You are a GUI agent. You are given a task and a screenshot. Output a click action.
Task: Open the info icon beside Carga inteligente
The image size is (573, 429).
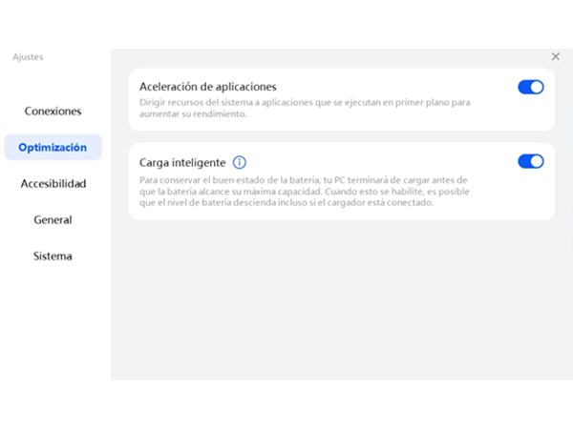coord(240,162)
